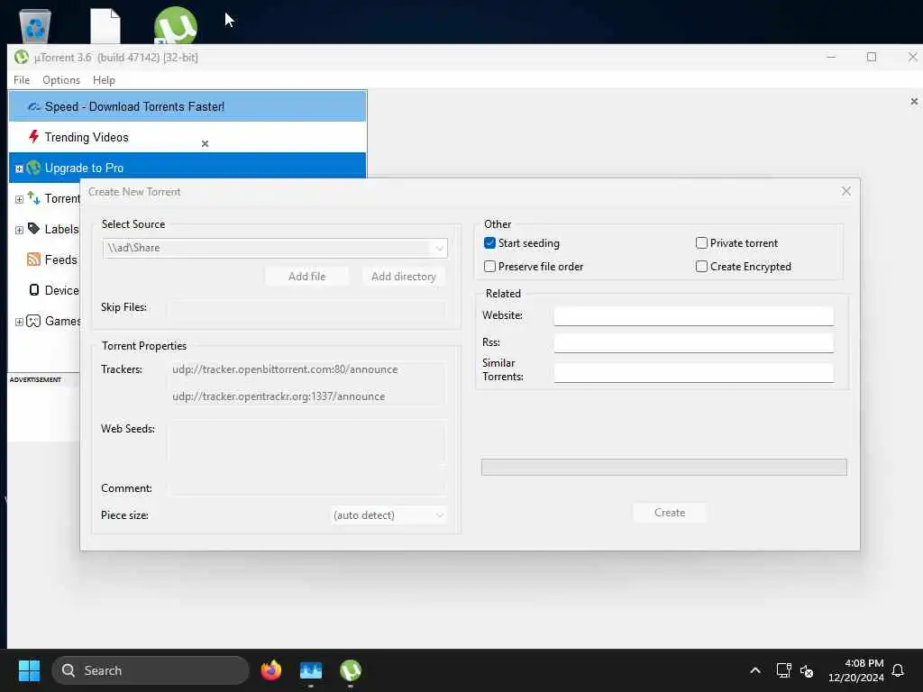Click the Upgrade to Pro uTorrent icon
This screenshot has width=923, height=692.
click(x=33, y=168)
